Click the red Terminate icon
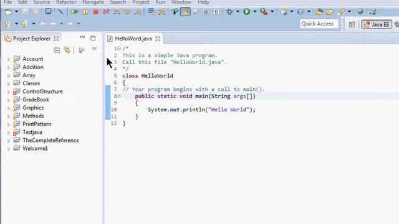Viewport: 399px width, 224px height. (95, 12)
